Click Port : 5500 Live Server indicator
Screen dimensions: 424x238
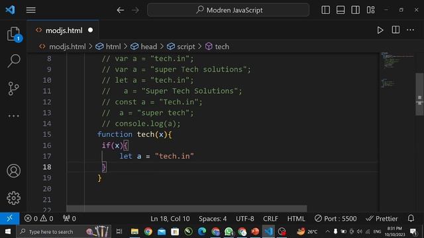(x=336, y=219)
